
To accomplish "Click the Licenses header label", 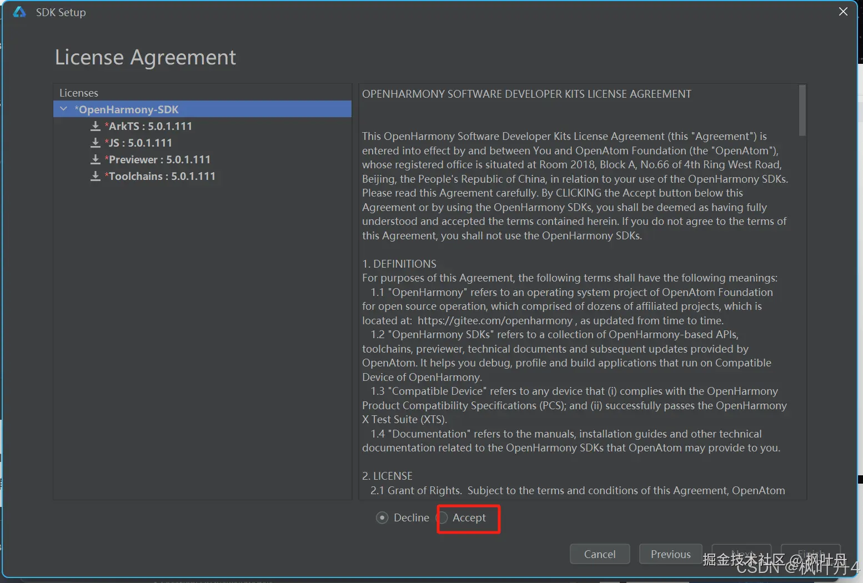I will (x=79, y=93).
